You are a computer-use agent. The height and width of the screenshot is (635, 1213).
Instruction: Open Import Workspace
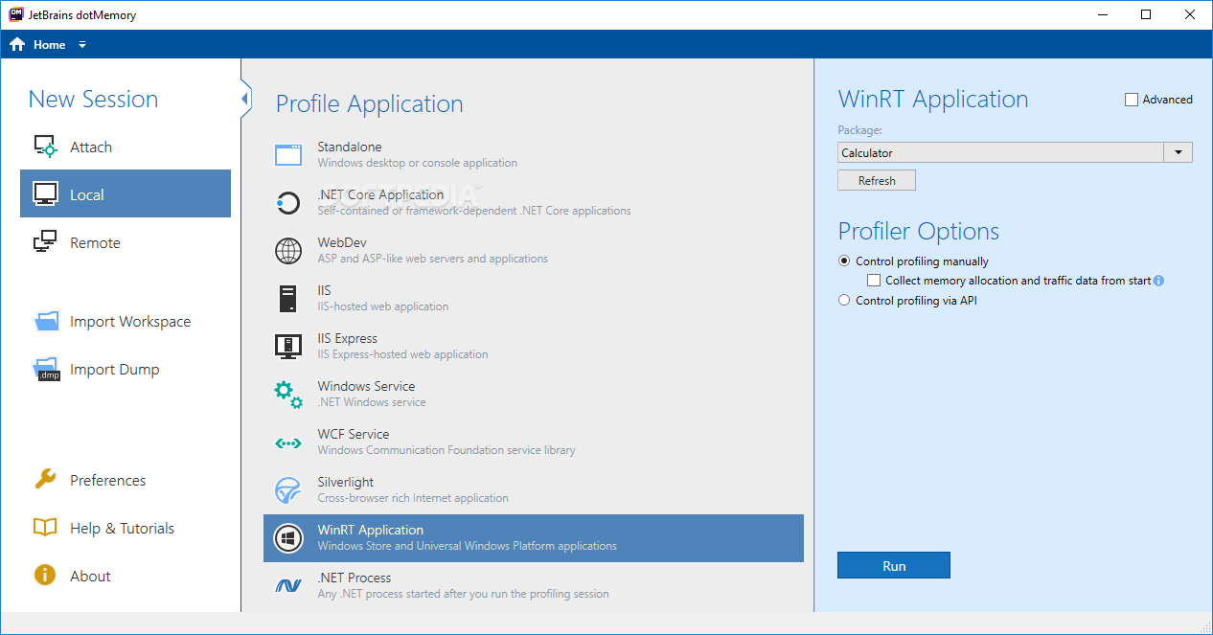pyautogui.click(x=126, y=322)
